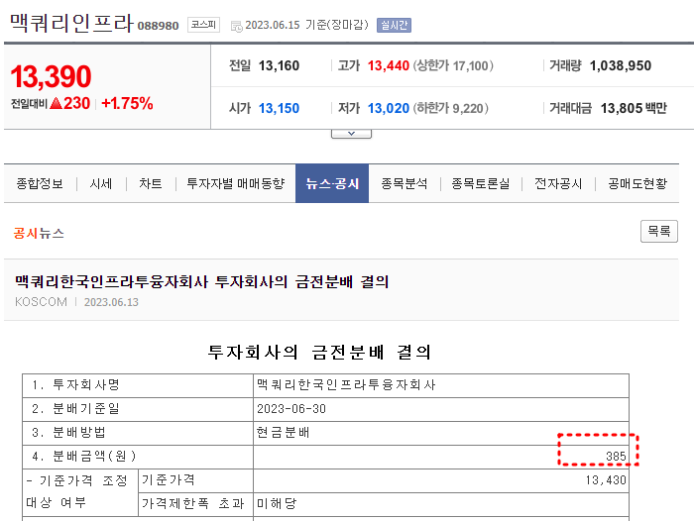Click the percent change +1.75%

tap(128, 103)
